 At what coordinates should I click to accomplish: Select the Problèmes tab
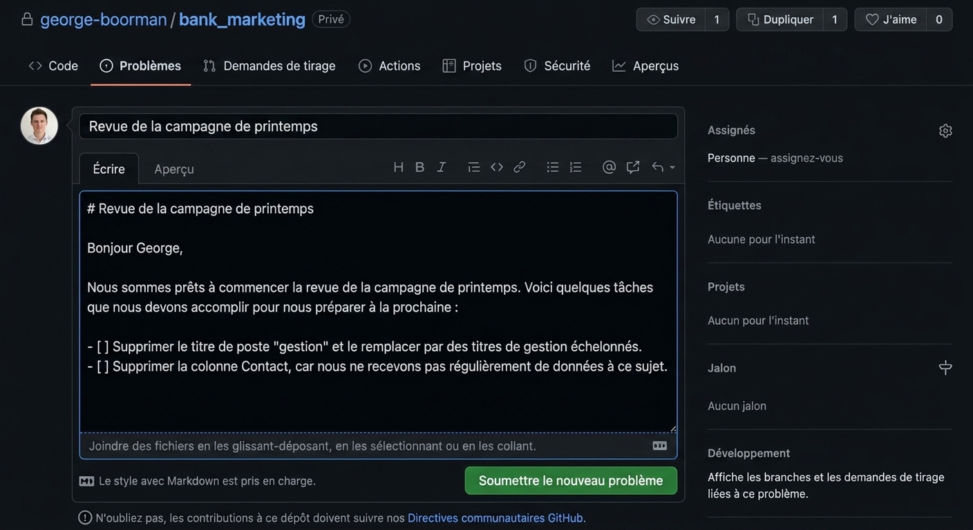[x=140, y=66]
